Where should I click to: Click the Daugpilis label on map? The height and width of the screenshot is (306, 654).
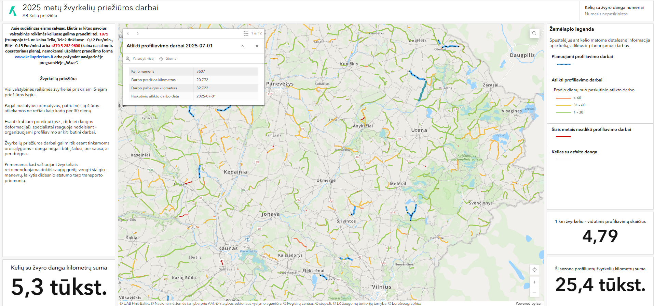pyautogui.click(x=522, y=55)
